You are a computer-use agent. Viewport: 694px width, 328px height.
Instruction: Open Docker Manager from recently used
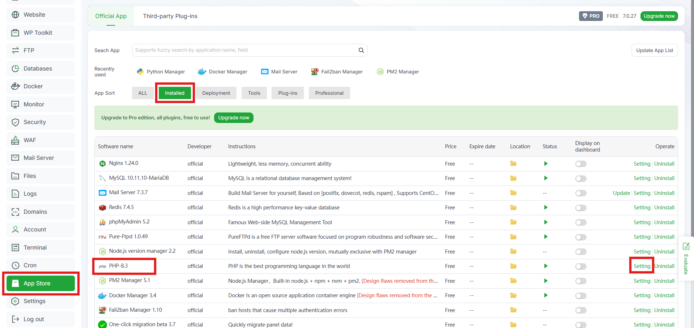pyautogui.click(x=222, y=72)
